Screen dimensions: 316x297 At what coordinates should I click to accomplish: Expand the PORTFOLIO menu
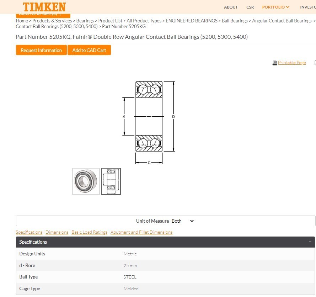(275, 7)
